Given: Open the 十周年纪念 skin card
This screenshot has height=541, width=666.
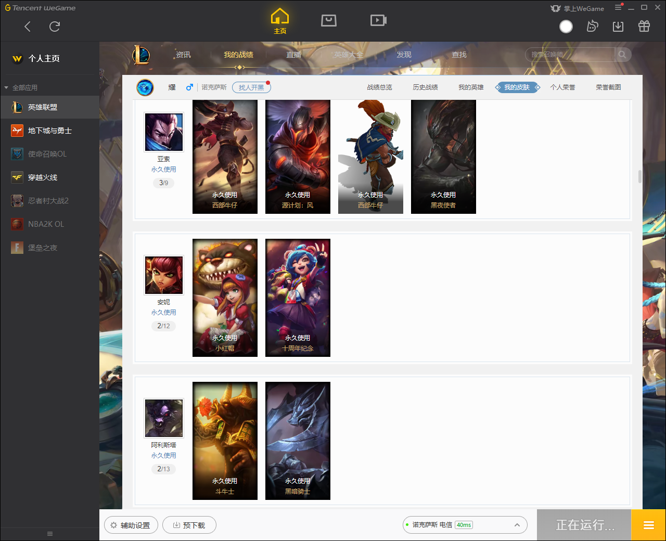Looking at the screenshot, I should pyautogui.click(x=298, y=298).
